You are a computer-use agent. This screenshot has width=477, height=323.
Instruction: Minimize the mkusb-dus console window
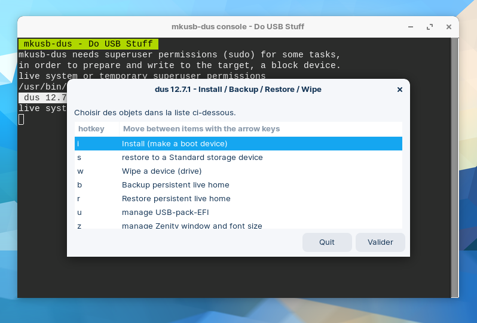pyautogui.click(x=411, y=27)
